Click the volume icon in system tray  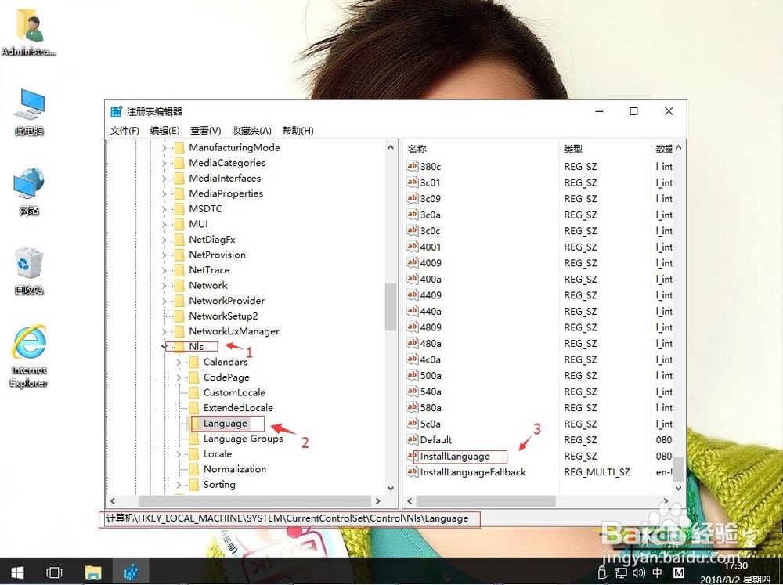638,573
